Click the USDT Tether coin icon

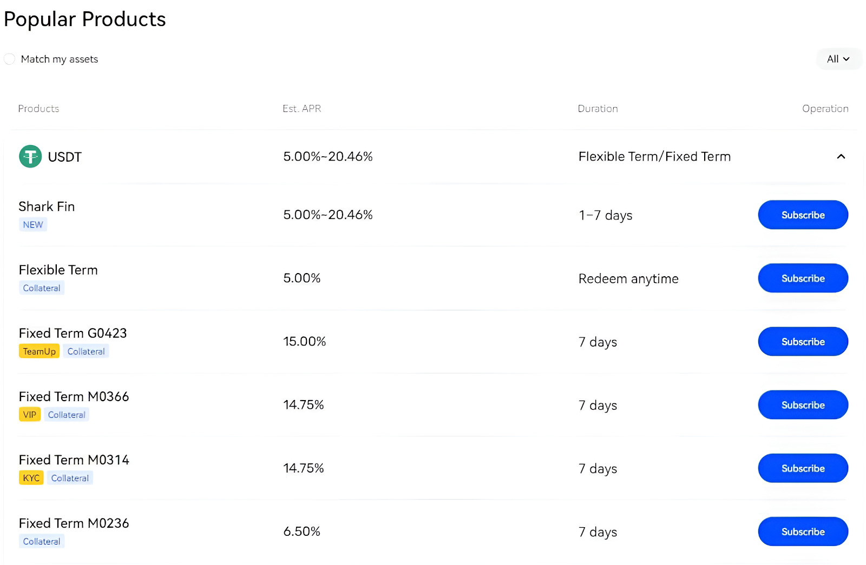point(30,157)
